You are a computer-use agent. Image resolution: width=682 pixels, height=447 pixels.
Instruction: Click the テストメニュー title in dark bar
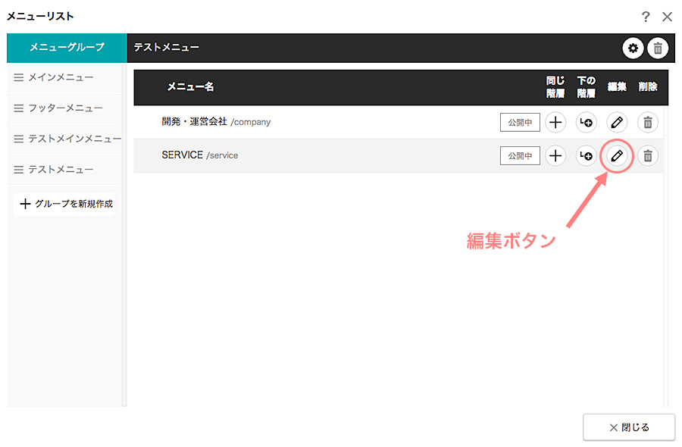[167, 48]
